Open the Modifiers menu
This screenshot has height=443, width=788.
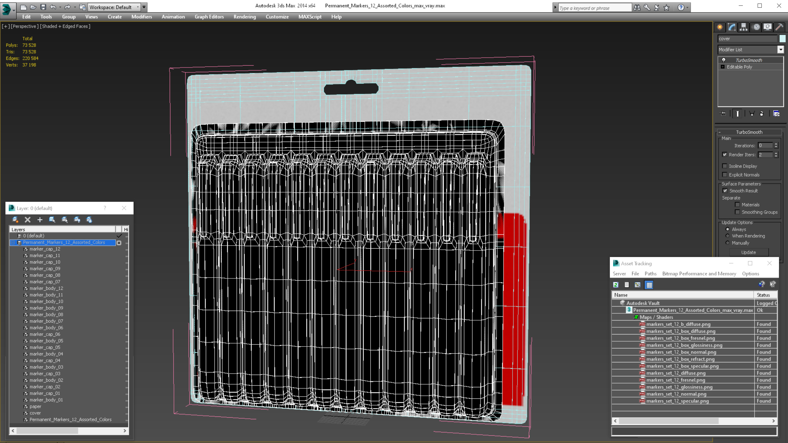(x=142, y=17)
